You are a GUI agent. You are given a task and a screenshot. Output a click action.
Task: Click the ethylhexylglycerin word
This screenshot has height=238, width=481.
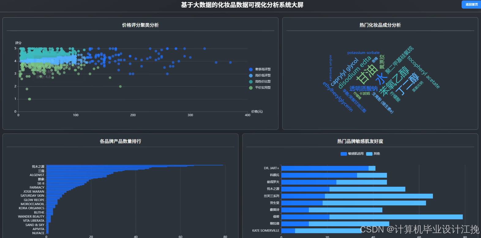click(338, 97)
